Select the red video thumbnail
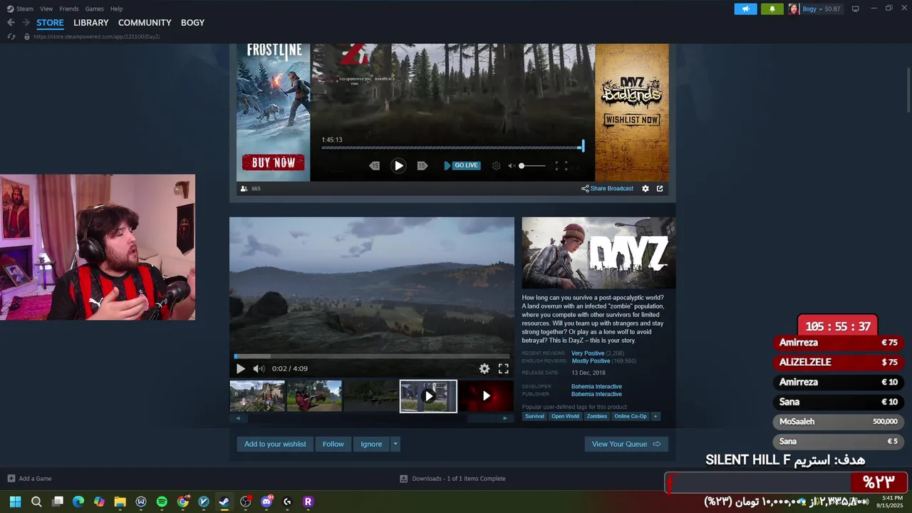The height and width of the screenshot is (513, 912). pyautogui.click(x=486, y=396)
